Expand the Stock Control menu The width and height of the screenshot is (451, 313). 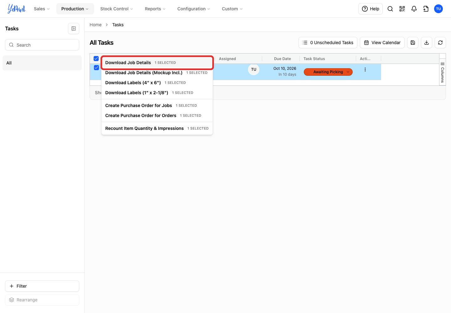tap(117, 9)
